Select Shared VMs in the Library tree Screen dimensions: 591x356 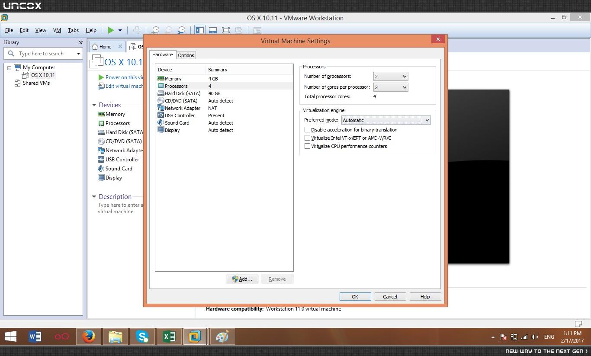36,83
